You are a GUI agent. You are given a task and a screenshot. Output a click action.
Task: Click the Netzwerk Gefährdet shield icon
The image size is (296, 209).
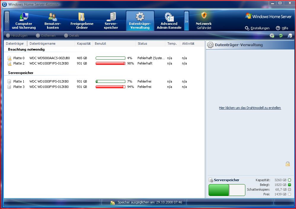[x=204, y=15]
